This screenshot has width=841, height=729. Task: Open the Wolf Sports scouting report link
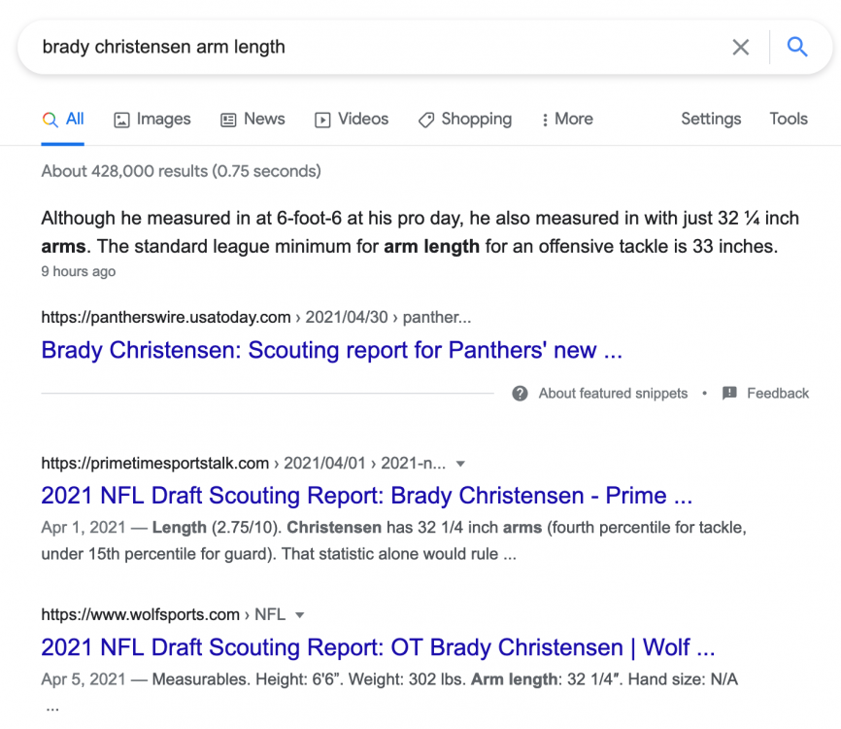tap(378, 647)
